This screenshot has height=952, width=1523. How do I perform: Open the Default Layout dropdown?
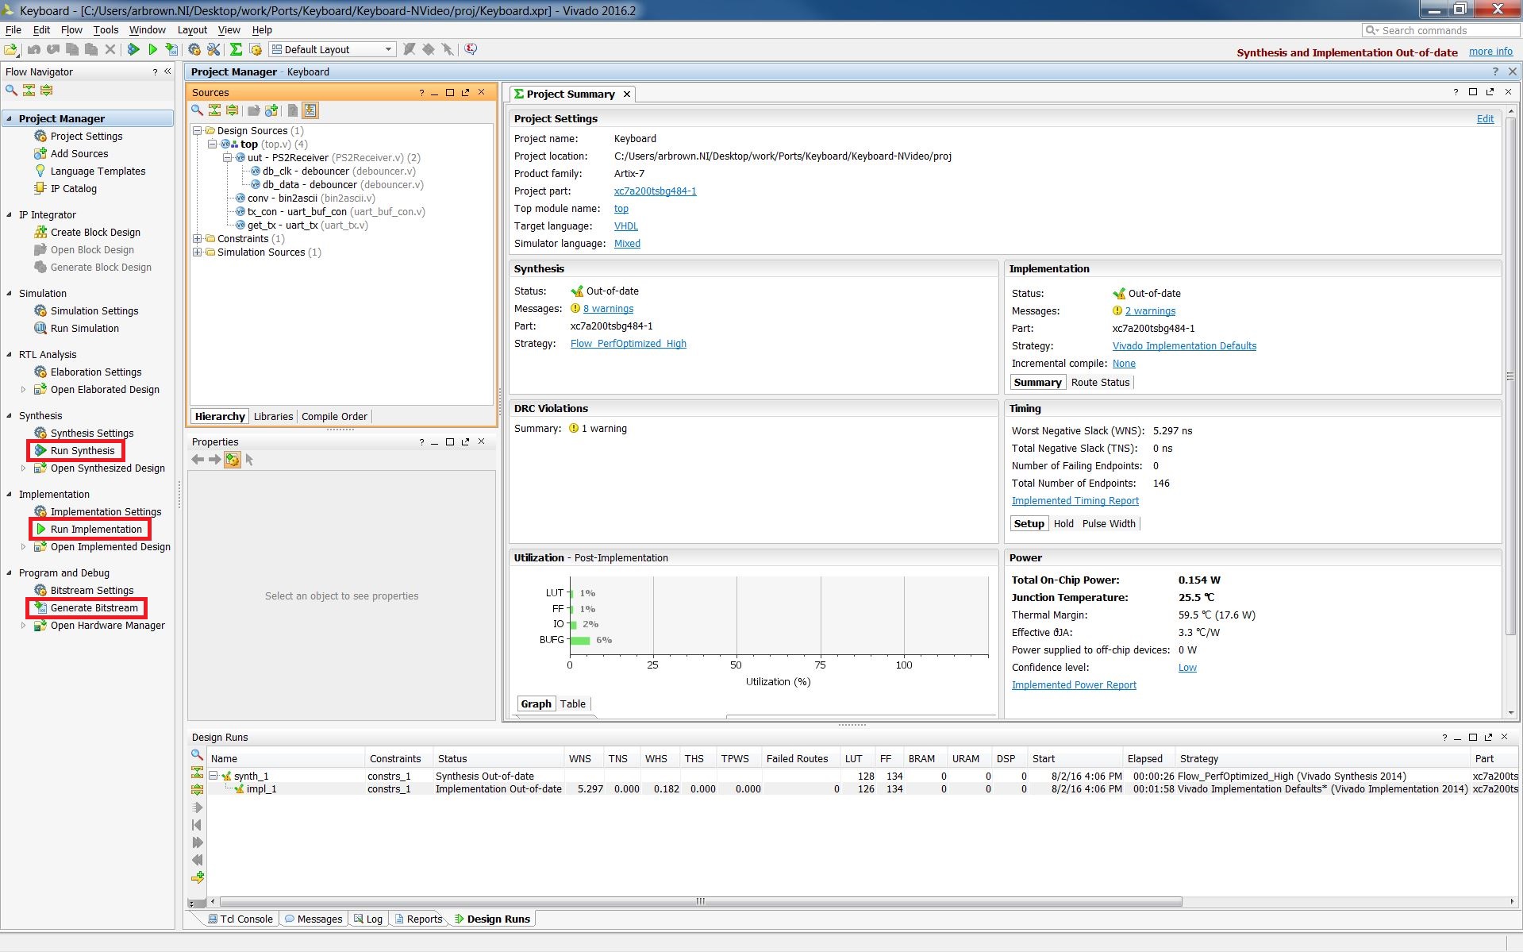click(x=333, y=49)
